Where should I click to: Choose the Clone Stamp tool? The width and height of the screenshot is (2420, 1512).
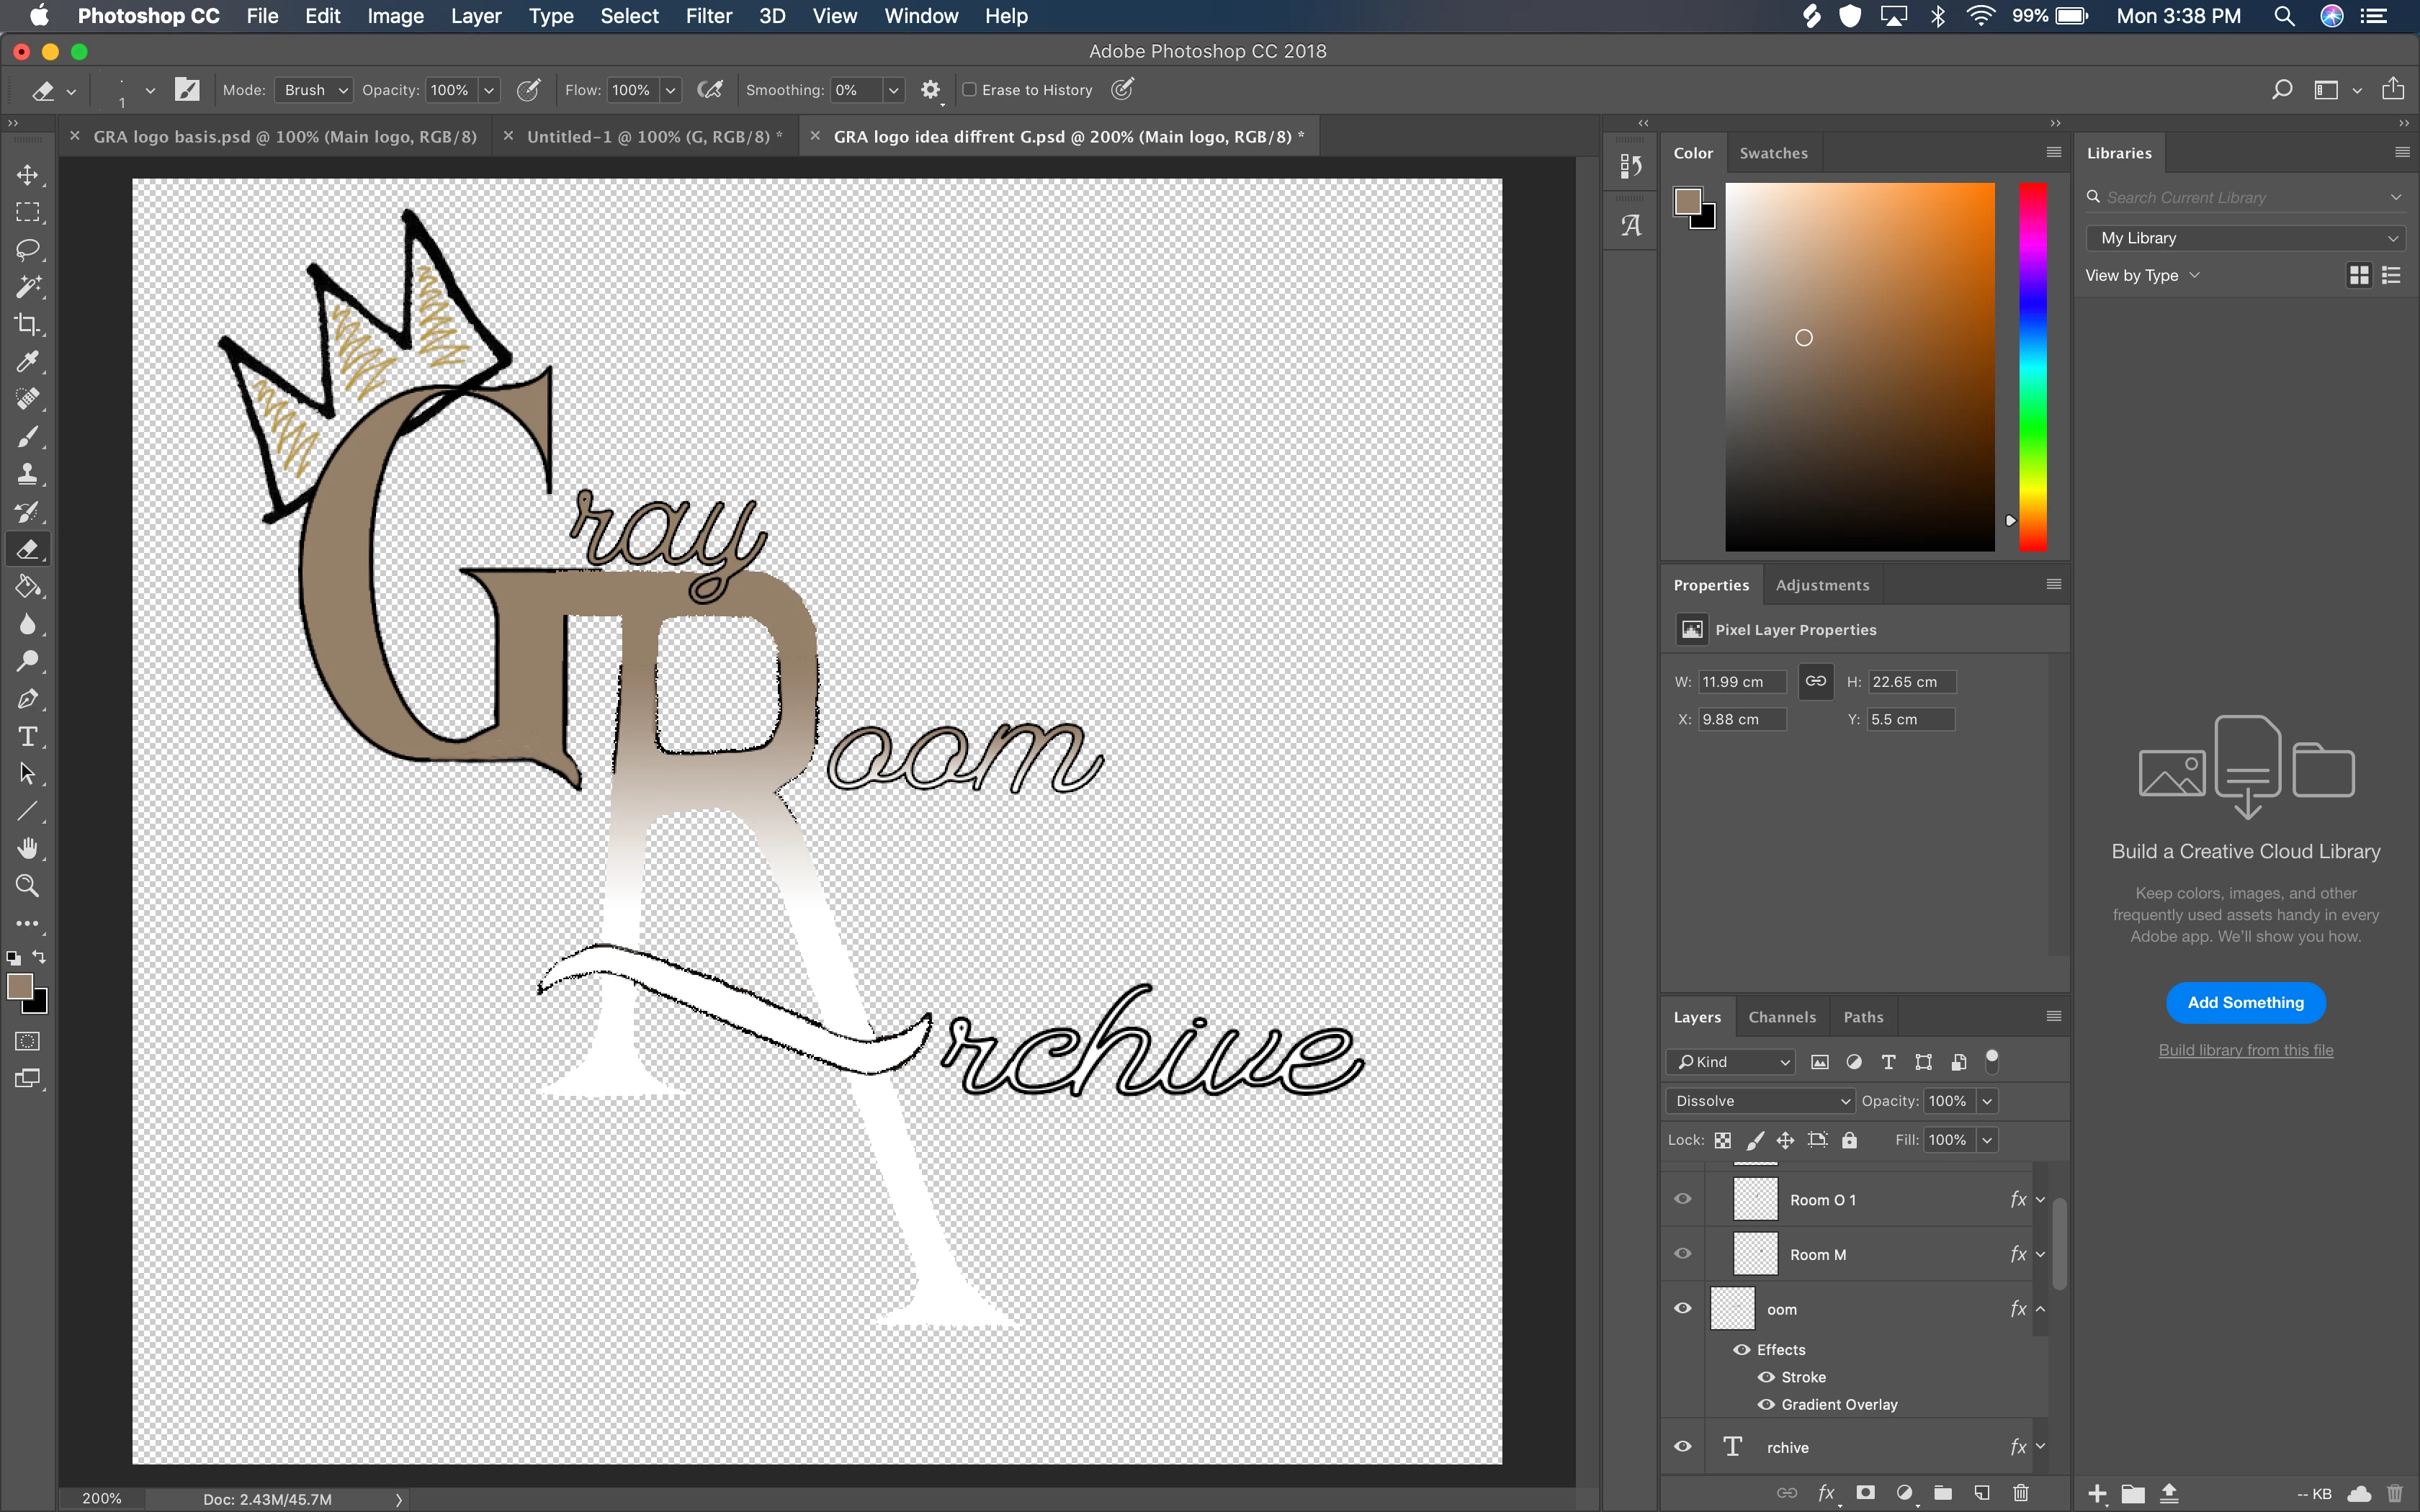(27, 474)
